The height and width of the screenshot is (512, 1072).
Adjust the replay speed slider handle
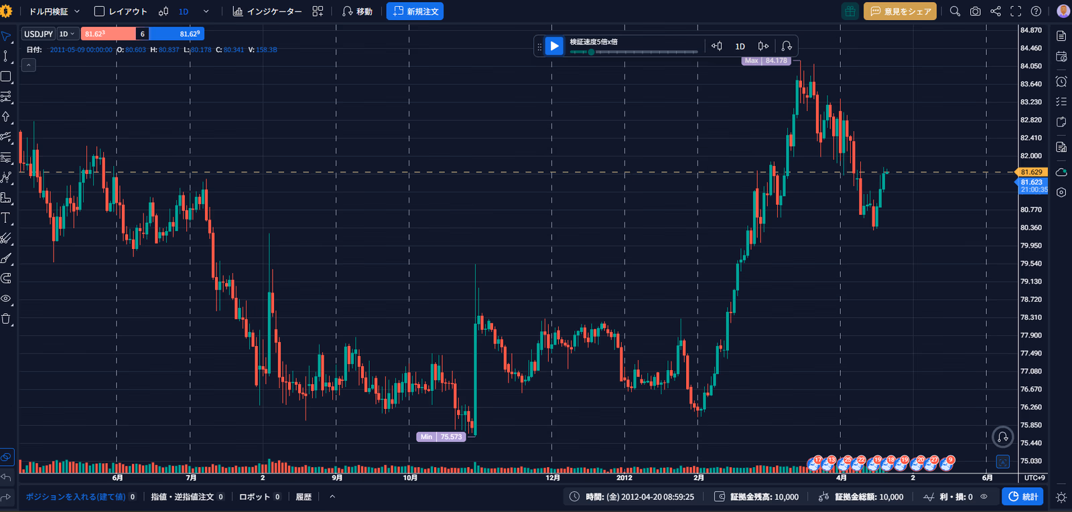[591, 52]
